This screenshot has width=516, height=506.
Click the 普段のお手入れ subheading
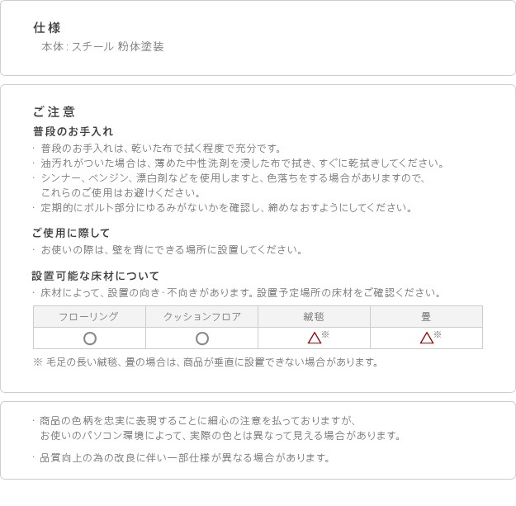(73, 131)
